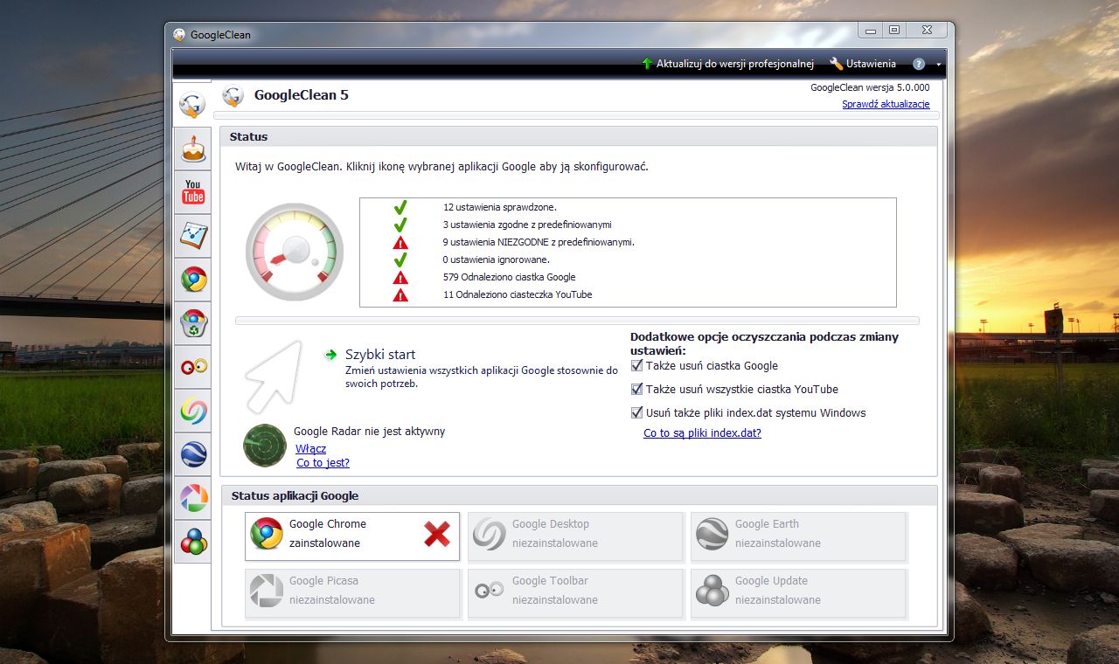Click the Google Toolbar sidebar icon
The width and height of the screenshot is (1119, 664).
pos(191,367)
